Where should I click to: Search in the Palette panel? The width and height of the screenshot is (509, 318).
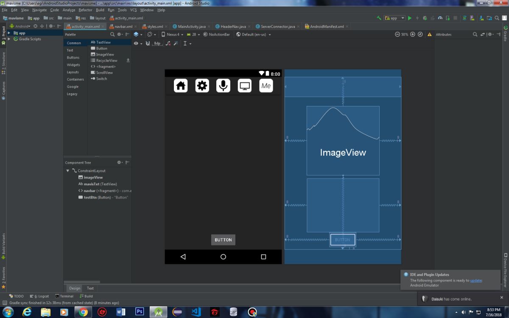(112, 34)
